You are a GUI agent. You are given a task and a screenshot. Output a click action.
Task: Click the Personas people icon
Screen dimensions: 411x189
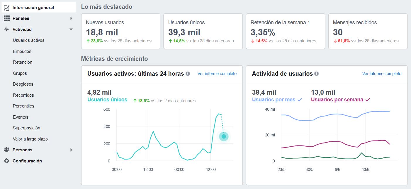6,150
